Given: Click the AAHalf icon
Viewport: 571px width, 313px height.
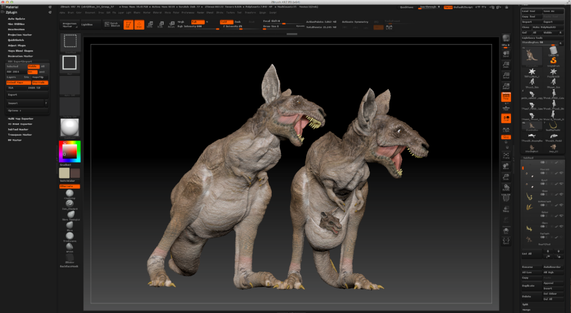Looking at the screenshot, I should pyautogui.click(x=506, y=86).
